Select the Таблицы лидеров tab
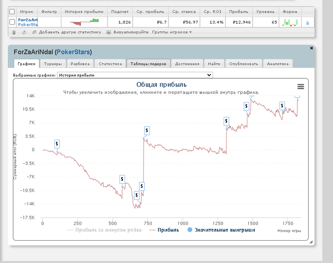Screen dimensions: 333x263 click(148, 64)
